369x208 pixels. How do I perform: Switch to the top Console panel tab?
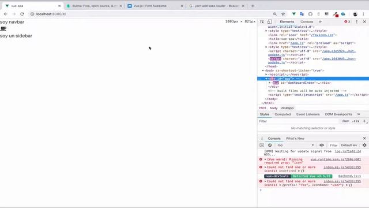307,22
